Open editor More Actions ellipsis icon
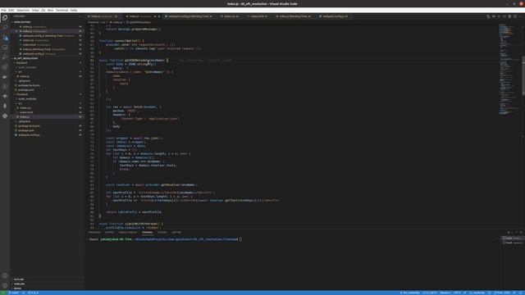This screenshot has height=295, width=525. [521, 16]
